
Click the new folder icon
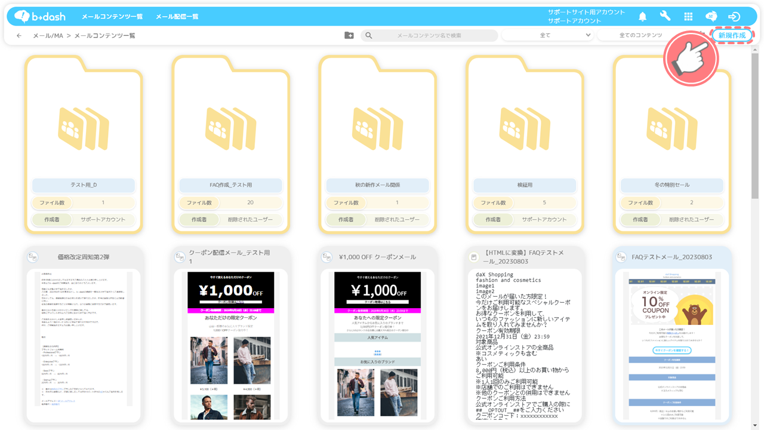pos(349,36)
